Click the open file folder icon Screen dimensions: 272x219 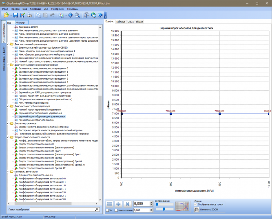[x=6, y=15]
